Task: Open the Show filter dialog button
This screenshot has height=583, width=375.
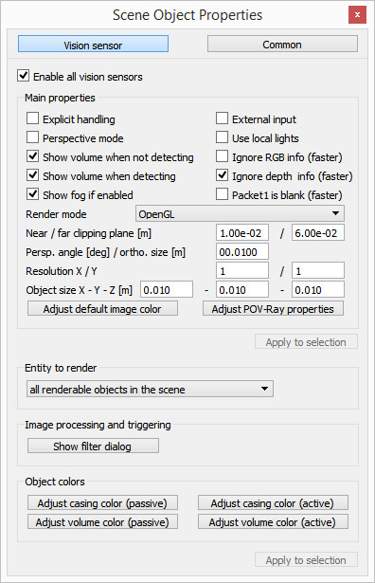Action: tap(93, 446)
